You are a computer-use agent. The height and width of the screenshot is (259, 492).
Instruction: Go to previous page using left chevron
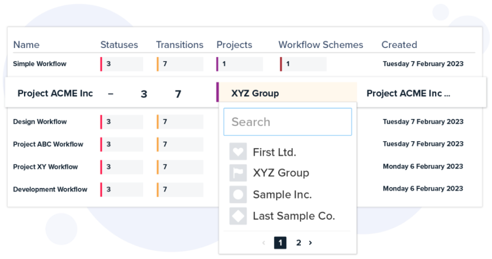click(264, 243)
